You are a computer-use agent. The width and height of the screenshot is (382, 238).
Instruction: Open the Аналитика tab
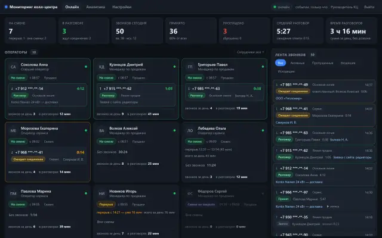coord(95,7)
